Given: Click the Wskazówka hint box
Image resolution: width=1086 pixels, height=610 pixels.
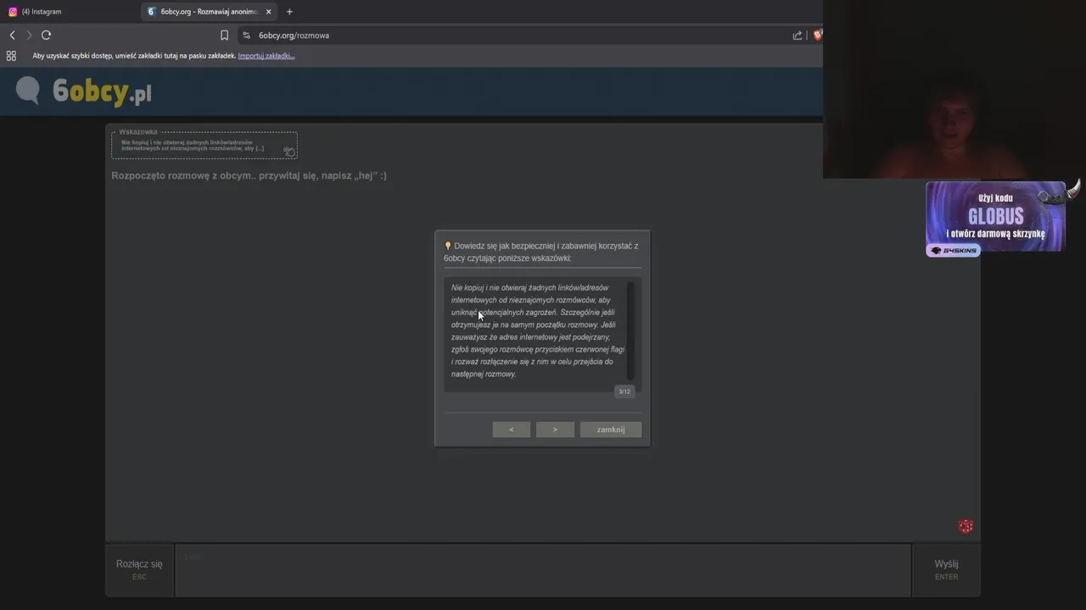Looking at the screenshot, I should pos(204,145).
